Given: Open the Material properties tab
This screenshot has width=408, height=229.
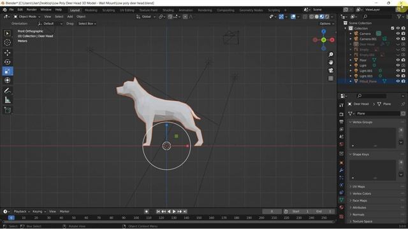Looking at the screenshot, I should pos(342,207).
